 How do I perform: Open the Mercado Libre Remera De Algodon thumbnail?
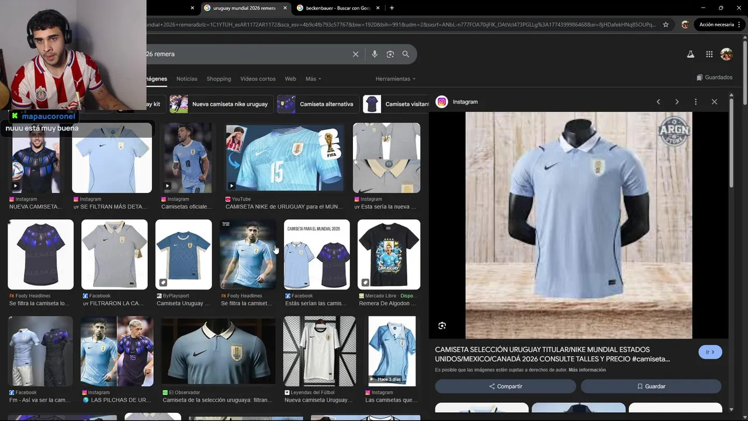[x=389, y=254]
